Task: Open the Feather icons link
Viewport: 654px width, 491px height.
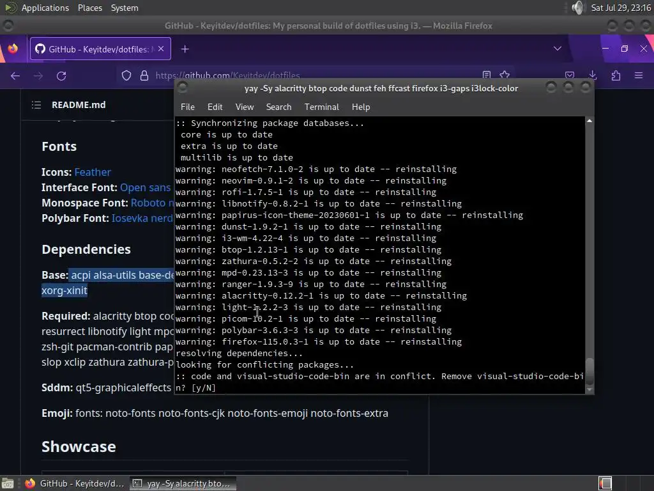Action: coord(93,172)
